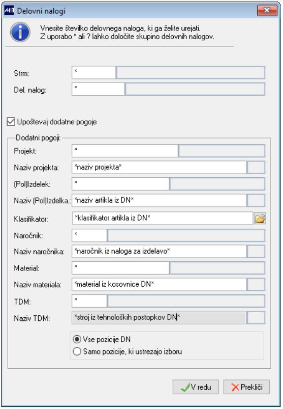Confirm with the V redu button
The width and height of the screenshot is (283, 409).
pos(196,387)
